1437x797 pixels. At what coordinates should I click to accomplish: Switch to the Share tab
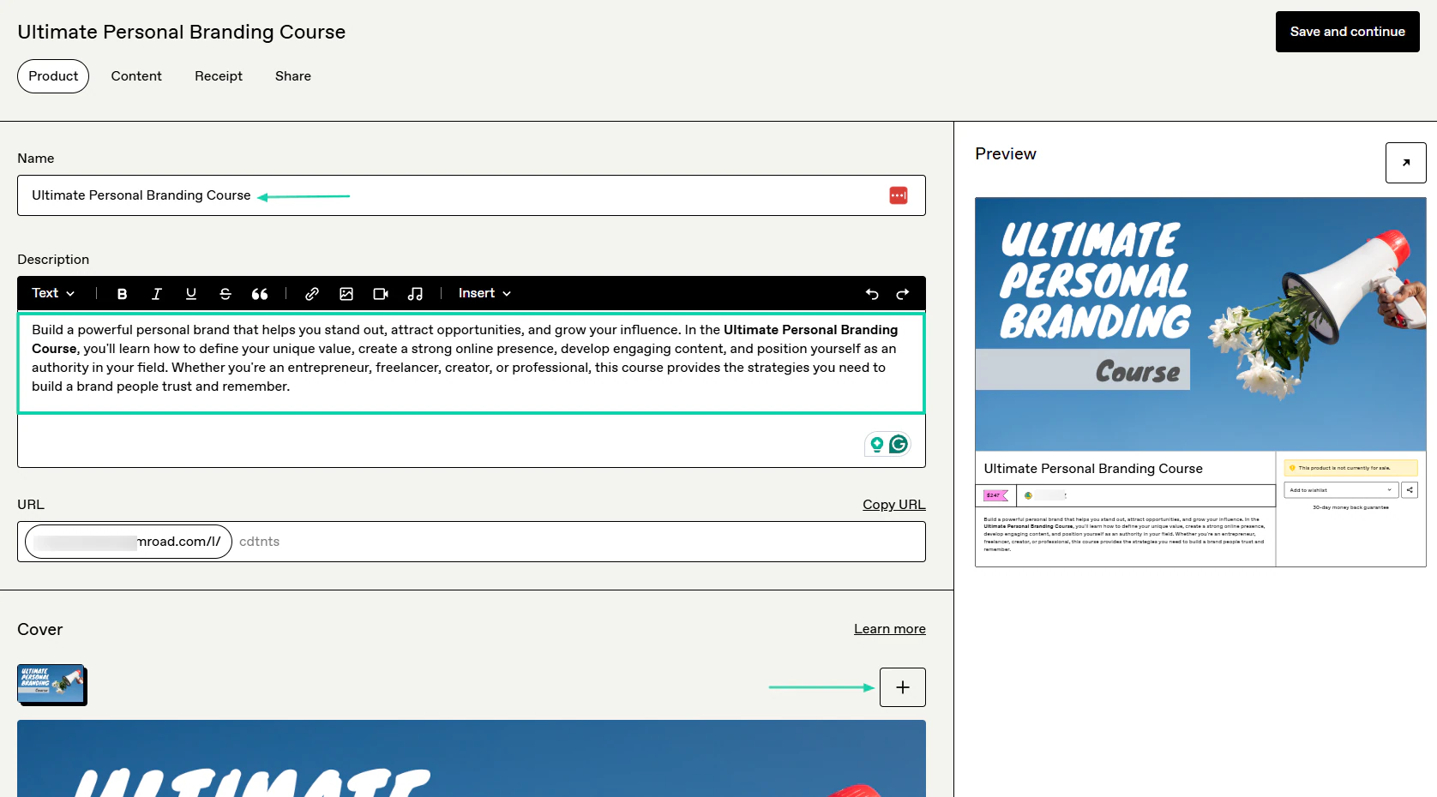293,76
